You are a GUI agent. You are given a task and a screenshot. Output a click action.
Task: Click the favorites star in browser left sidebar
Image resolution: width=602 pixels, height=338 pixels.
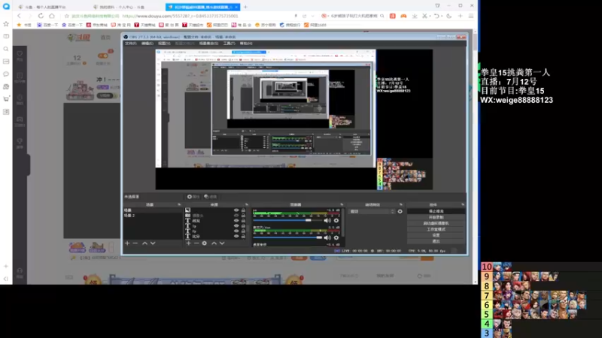(6, 24)
